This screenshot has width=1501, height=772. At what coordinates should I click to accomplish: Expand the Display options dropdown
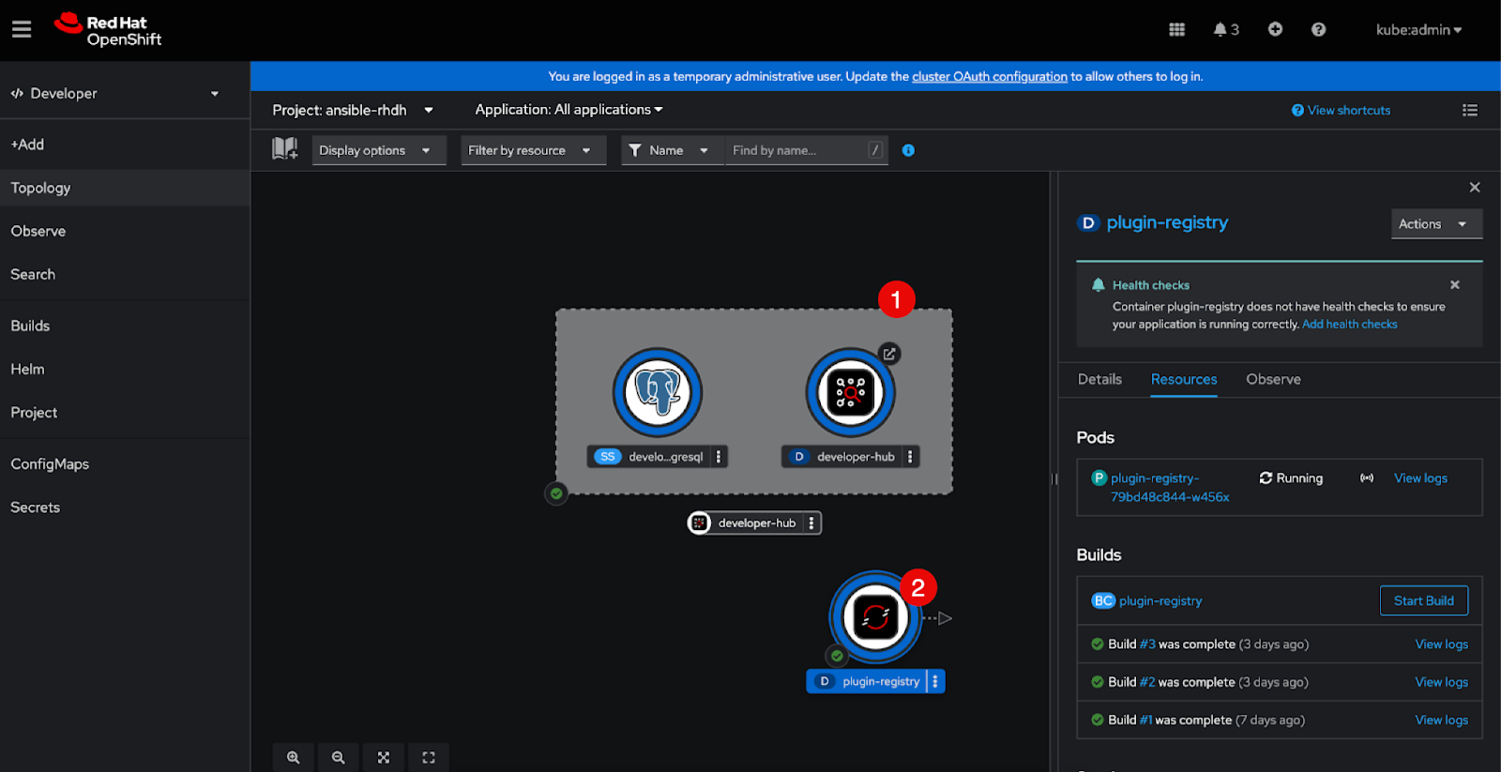pyautogui.click(x=379, y=150)
